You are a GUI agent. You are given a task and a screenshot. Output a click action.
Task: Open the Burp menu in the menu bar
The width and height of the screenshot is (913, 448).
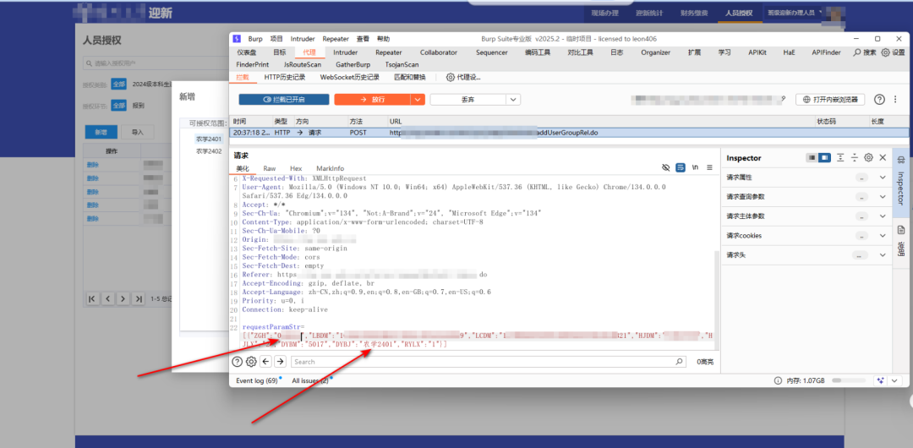[255, 39]
